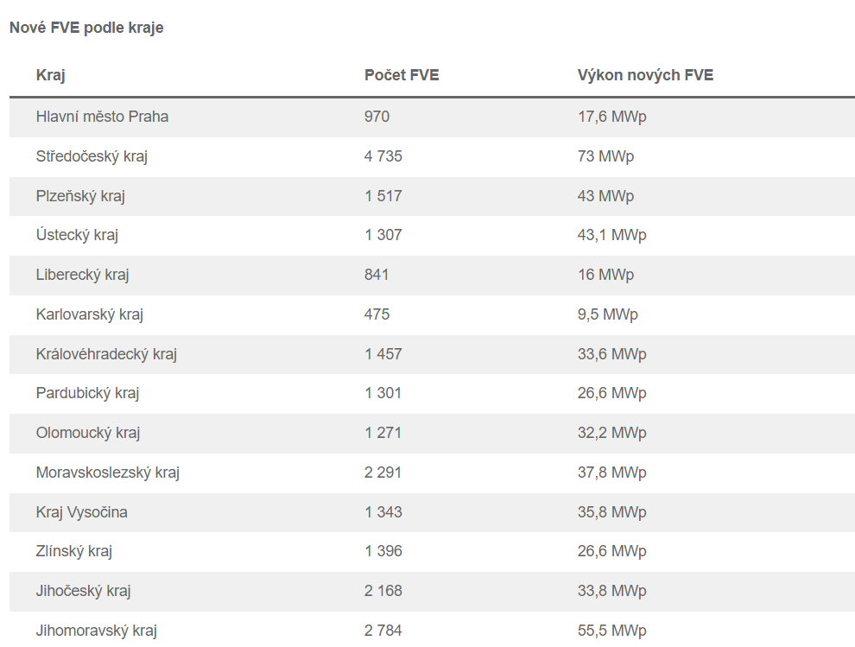This screenshot has height=647, width=855.
Task: Select the Hlavní město Praha row
Action: point(432,117)
